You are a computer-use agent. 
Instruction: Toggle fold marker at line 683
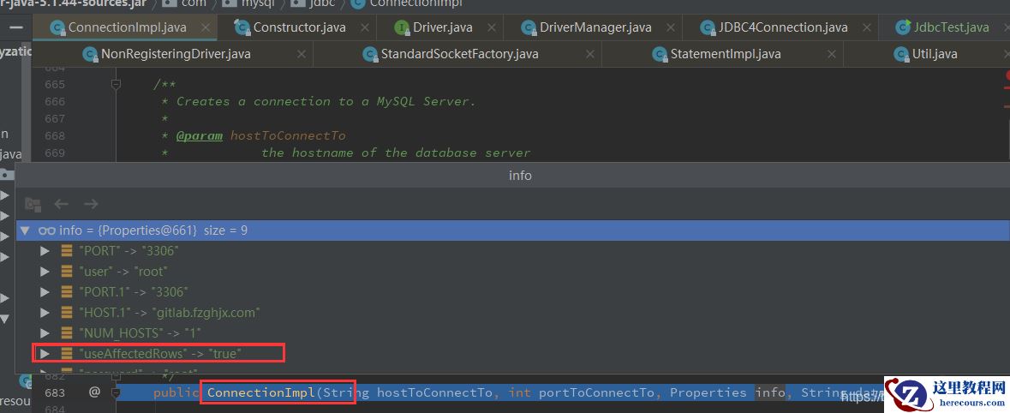[x=116, y=392]
